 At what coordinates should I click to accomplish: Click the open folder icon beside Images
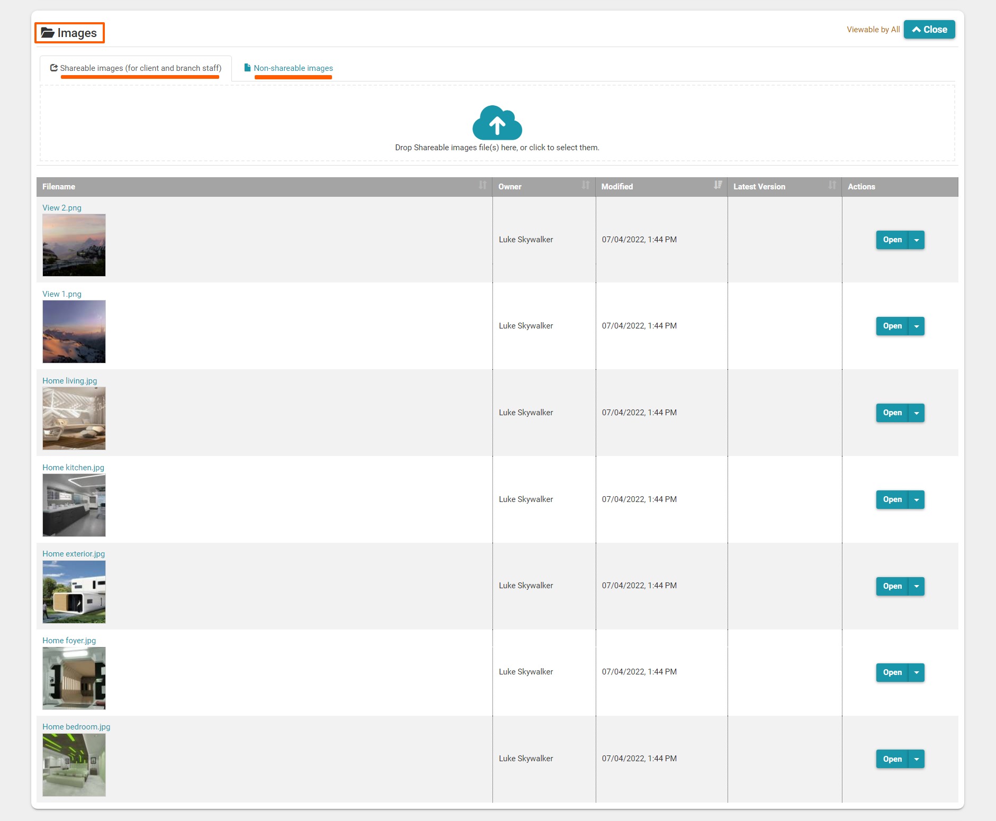[x=48, y=33]
